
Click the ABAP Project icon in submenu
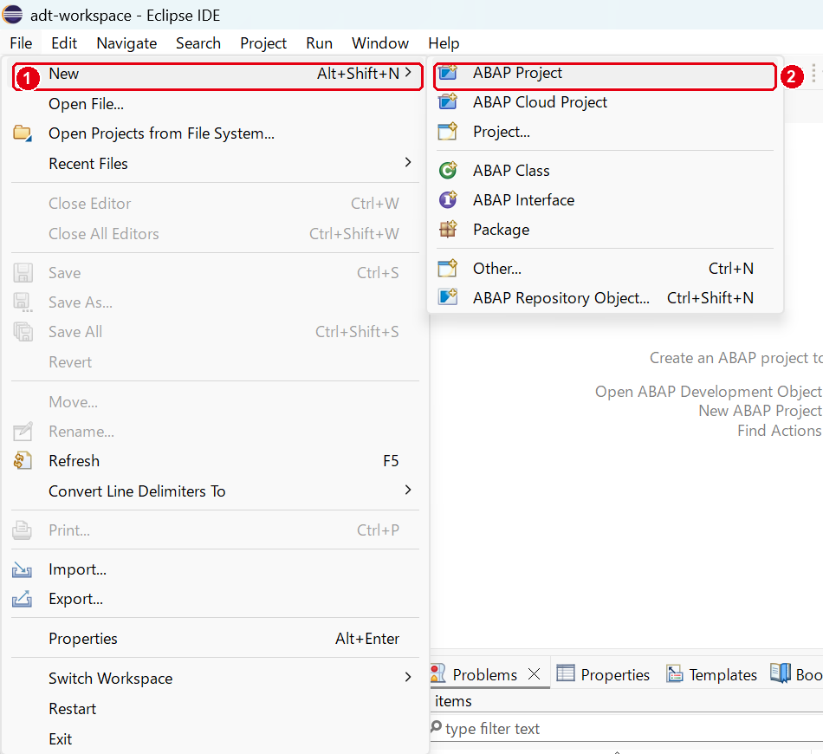coord(448,73)
